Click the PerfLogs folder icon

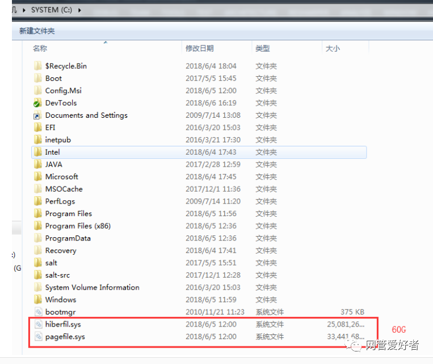pyautogui.click(x=38, y=201)
